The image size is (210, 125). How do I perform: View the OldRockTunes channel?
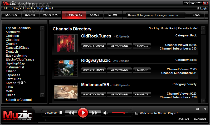pyautogui.click(x=119, y=46)
